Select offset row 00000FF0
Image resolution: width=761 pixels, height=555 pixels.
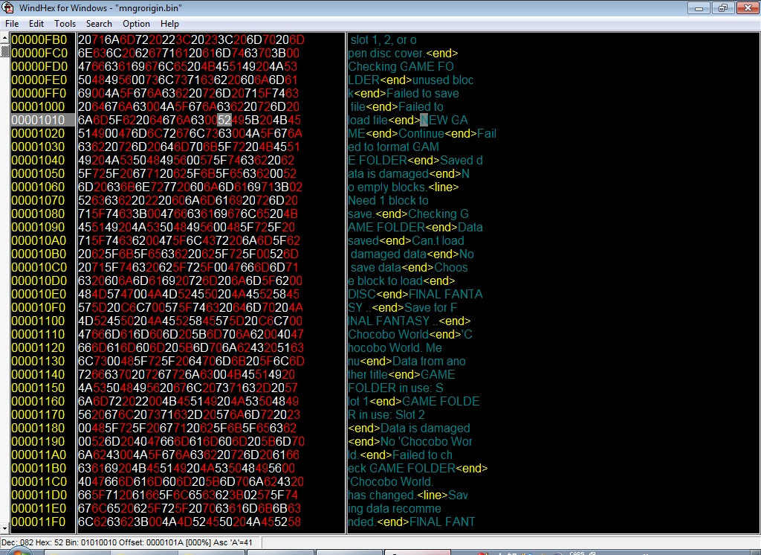point(39,93)
